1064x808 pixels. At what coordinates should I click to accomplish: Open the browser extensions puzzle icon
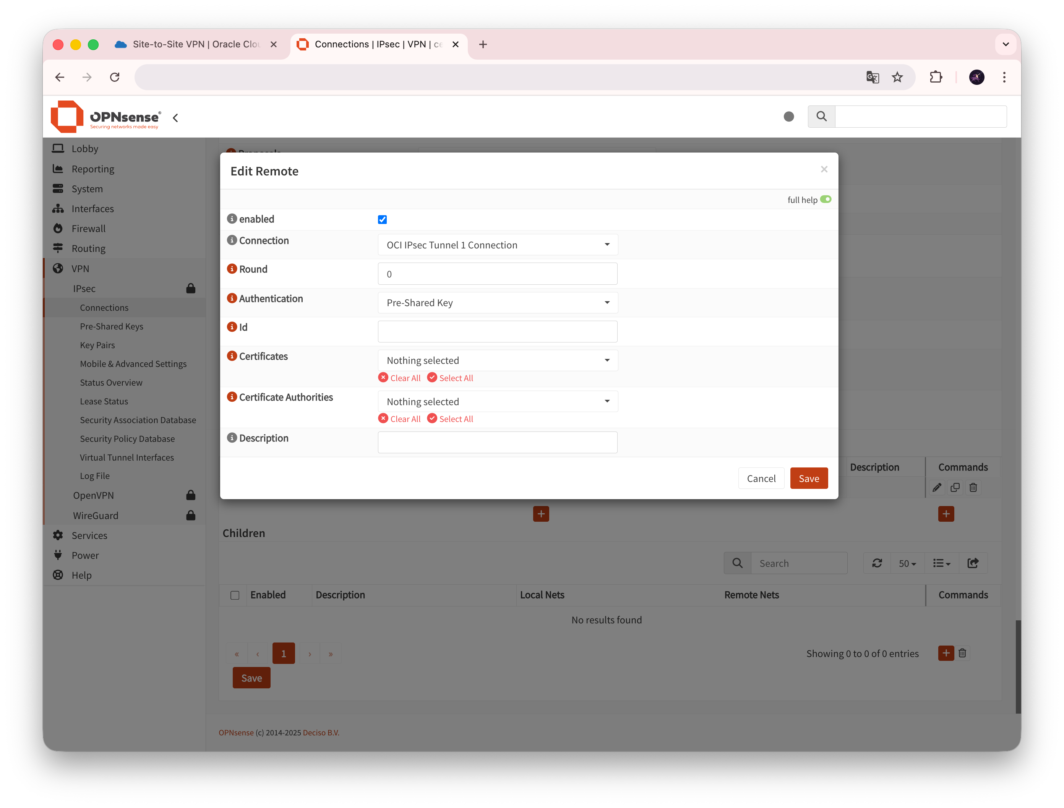click(x=936, y=77)
